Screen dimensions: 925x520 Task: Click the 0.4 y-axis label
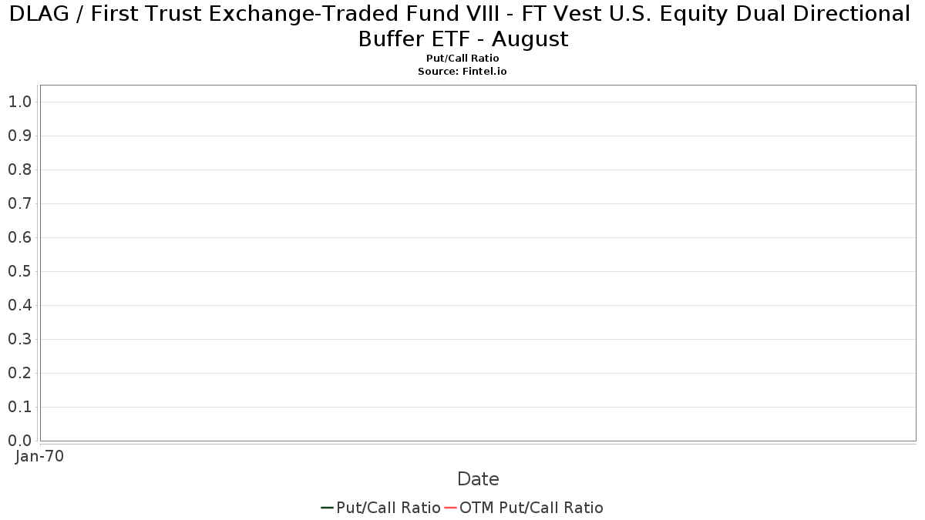[19, 305]
